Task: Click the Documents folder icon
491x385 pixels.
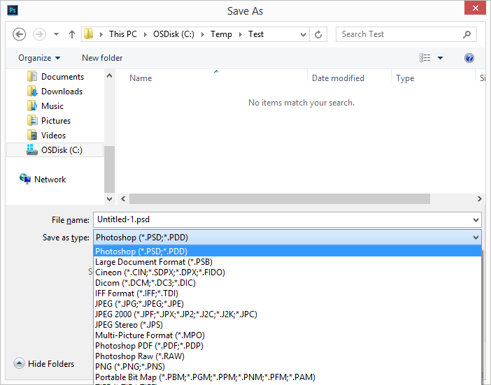Action: coord(32,76)
